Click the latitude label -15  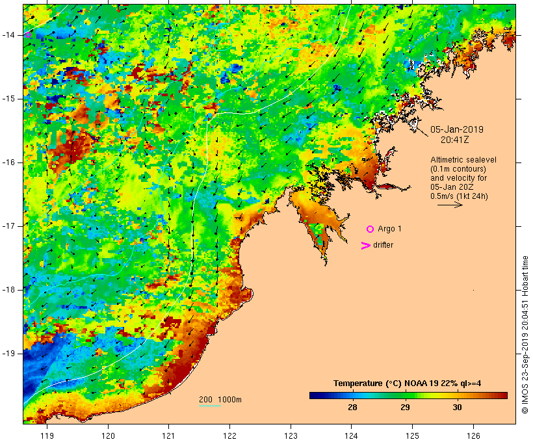8,99
